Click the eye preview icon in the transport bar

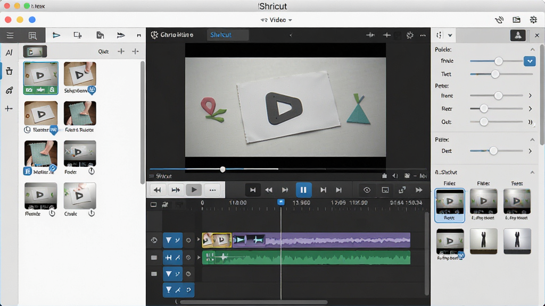pyautogui.click(x=367, y=190)
